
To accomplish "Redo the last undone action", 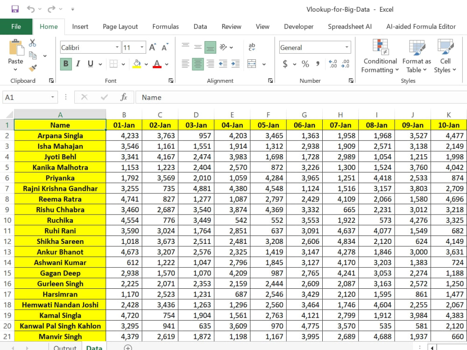I will click(x=51, y=9).
